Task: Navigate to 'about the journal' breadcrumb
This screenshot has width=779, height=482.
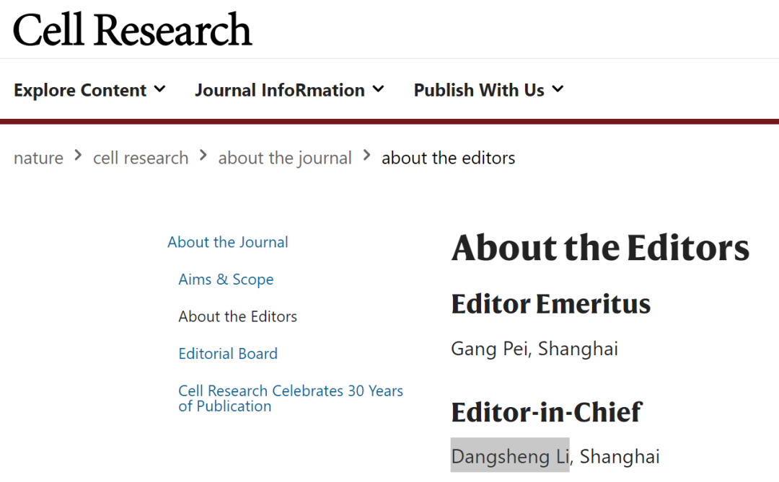Action: [285, 158]
